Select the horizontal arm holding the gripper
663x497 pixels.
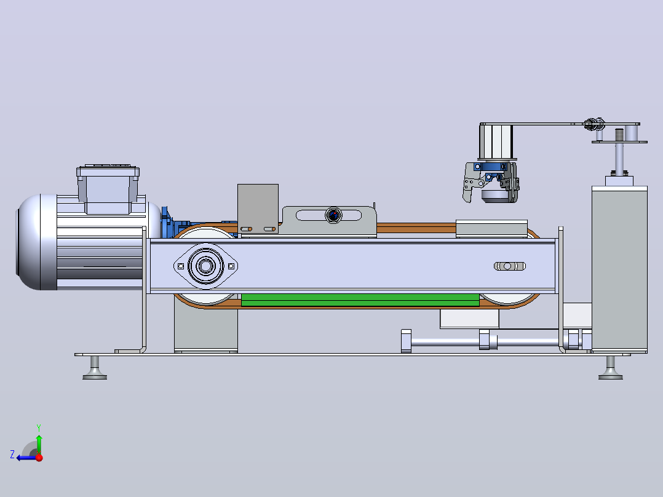(x=560, y=124)
